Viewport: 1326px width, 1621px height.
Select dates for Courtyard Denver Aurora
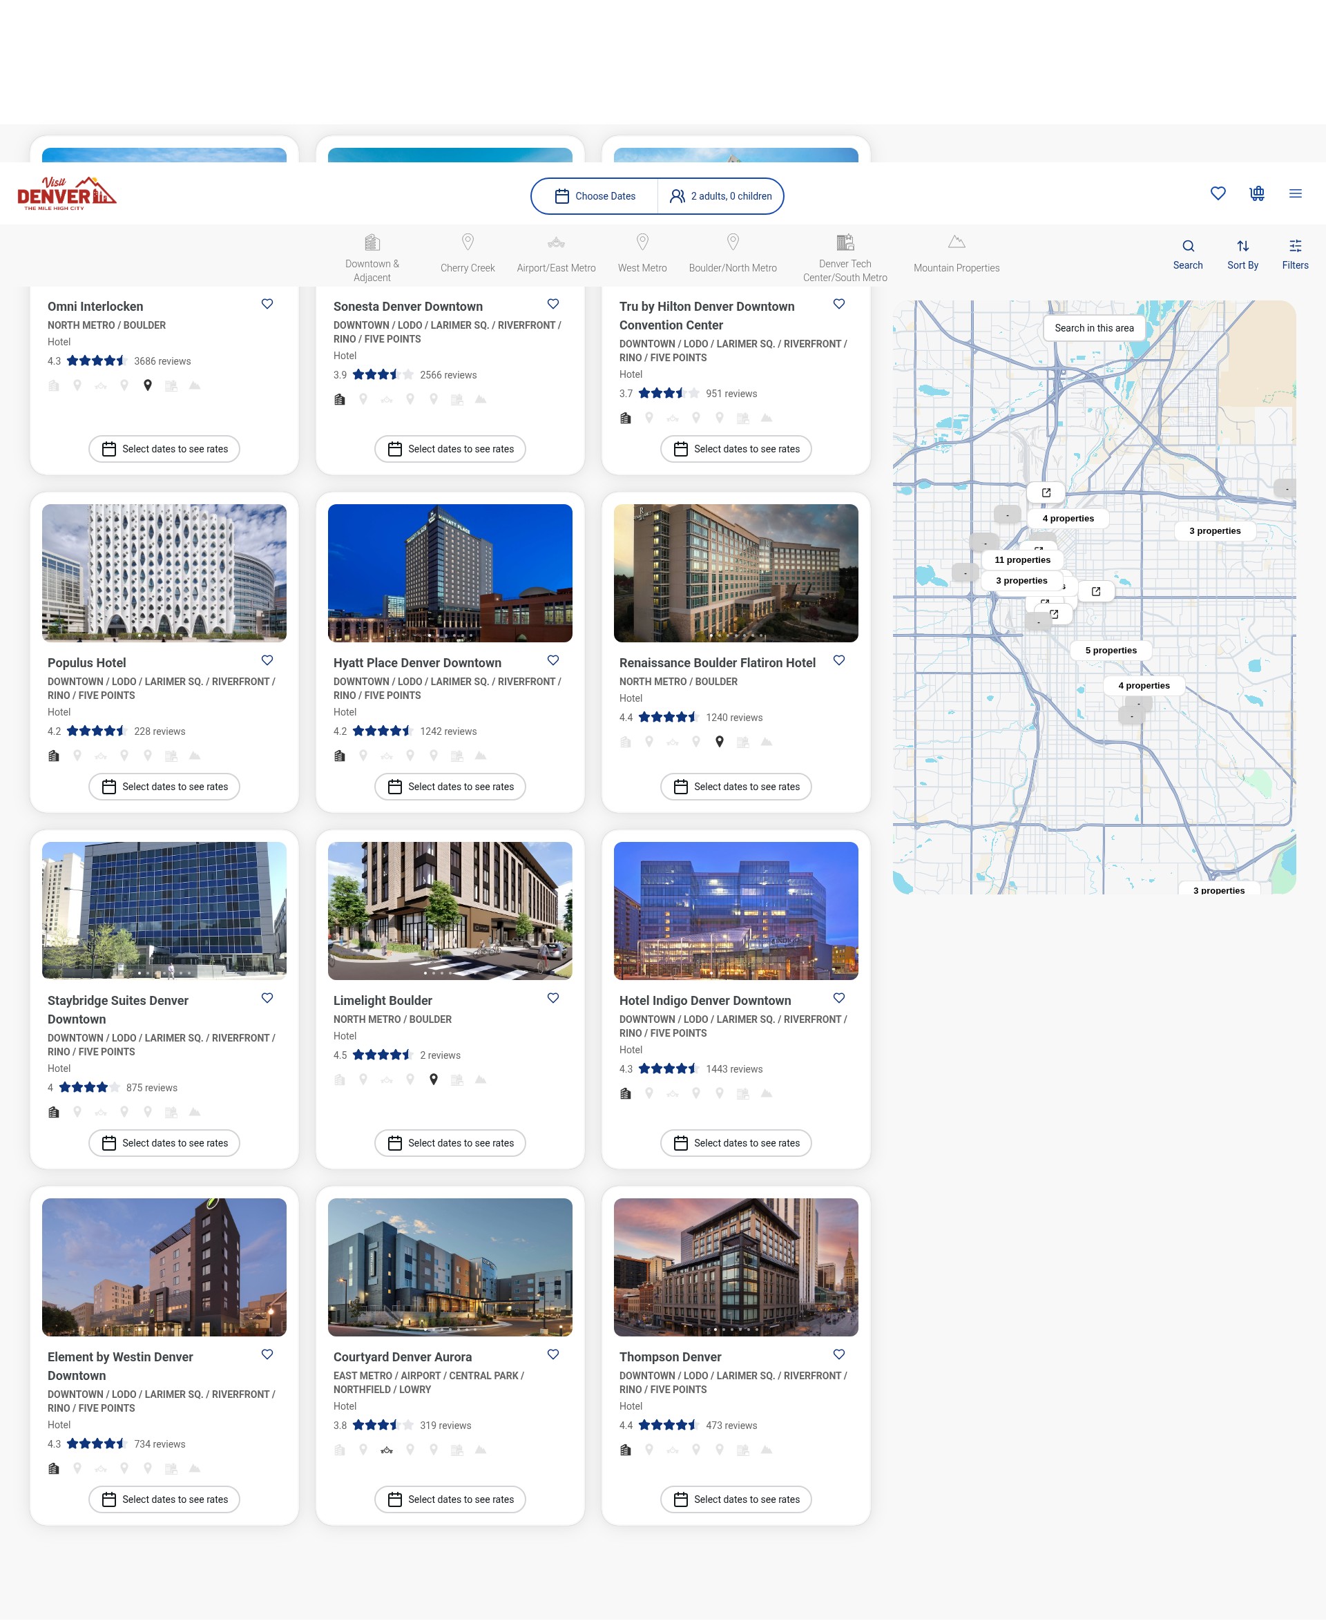click(x=450, y=1499)
